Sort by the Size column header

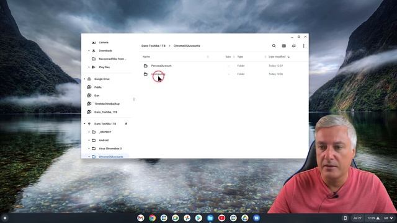click(x=228, y=56)
